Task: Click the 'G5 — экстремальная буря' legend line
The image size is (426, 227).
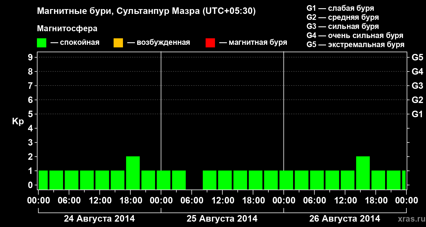Action: 356,45
